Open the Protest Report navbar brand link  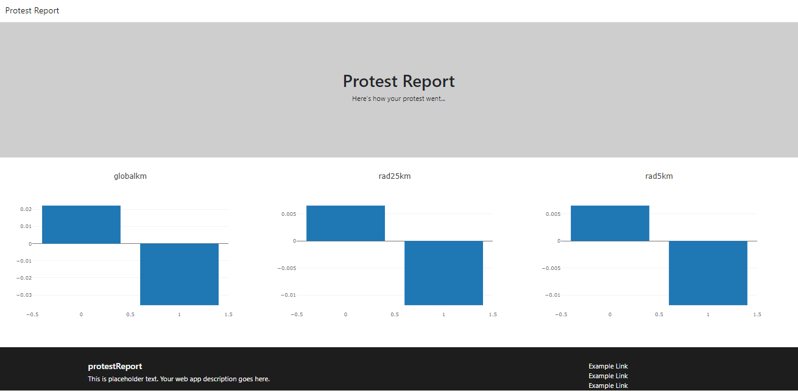click(x=32, y=10)
